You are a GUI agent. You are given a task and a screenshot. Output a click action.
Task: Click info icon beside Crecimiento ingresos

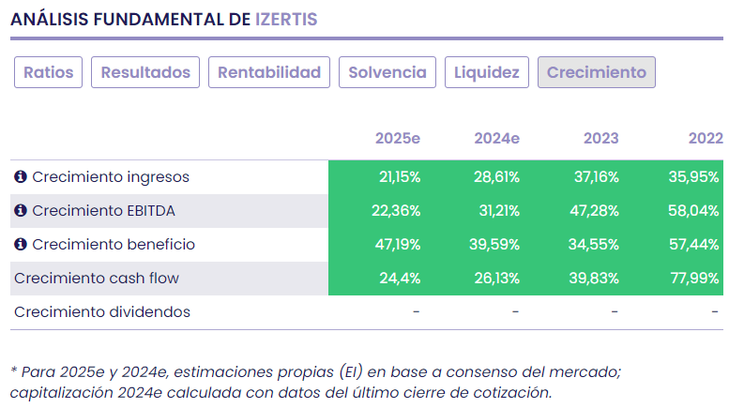pos(21,177)
